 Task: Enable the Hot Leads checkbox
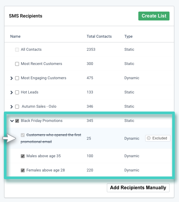(x=17, y=92)
